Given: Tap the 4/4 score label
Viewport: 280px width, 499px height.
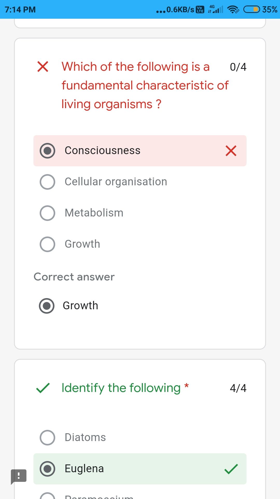Looking at the screenshot, I should [x=238, y=388].
